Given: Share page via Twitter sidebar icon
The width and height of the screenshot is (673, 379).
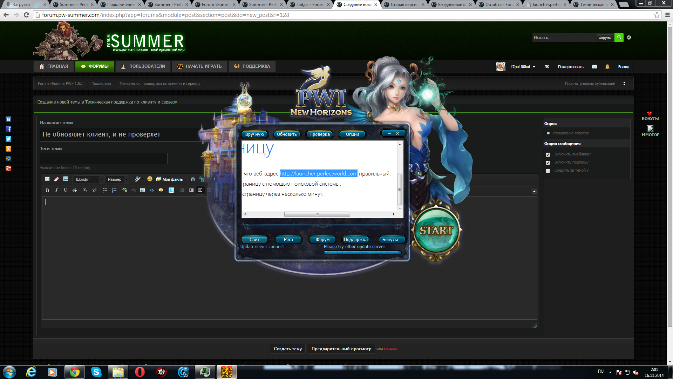Looking at the screenshot, I should click(x=8, y=139).
